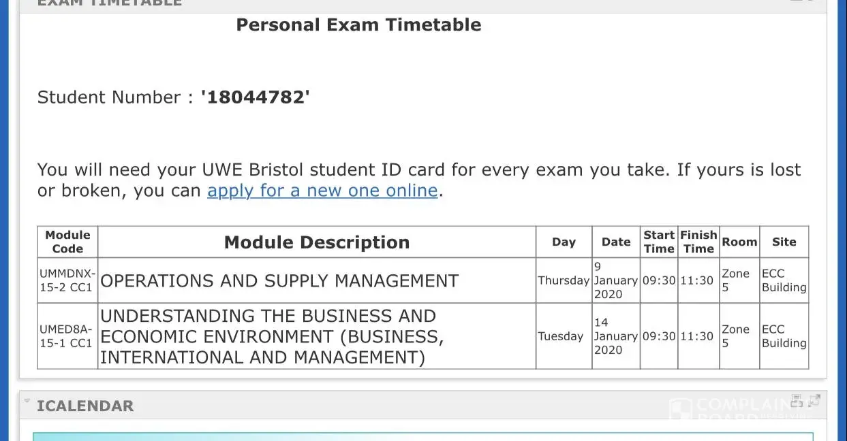Select module code UMMDNX-15-2 CC1 cell
847x441 pixels.
(67, 280)
